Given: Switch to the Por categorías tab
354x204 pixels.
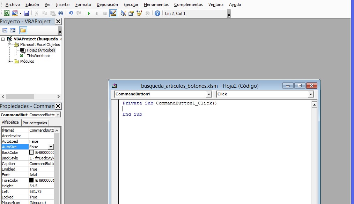Looking at the screenshot, I should 35,123.
